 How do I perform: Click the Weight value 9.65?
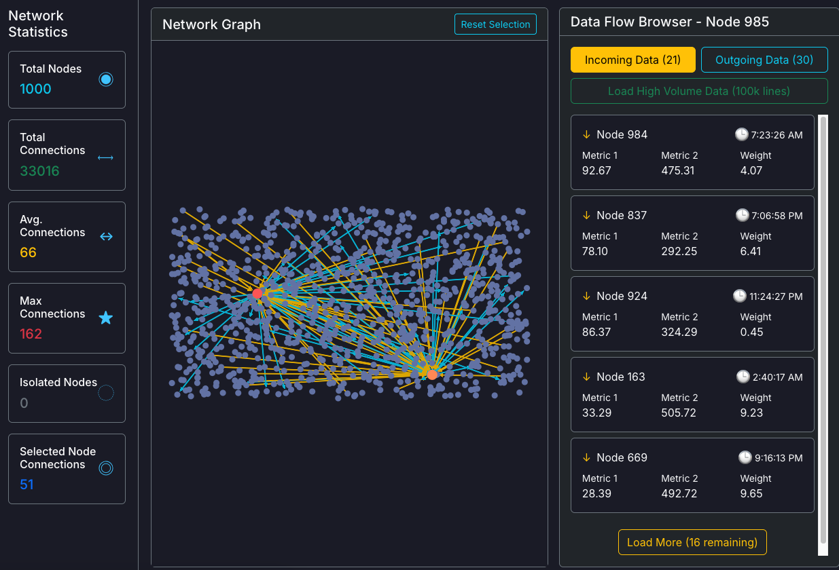coord(751,493)
